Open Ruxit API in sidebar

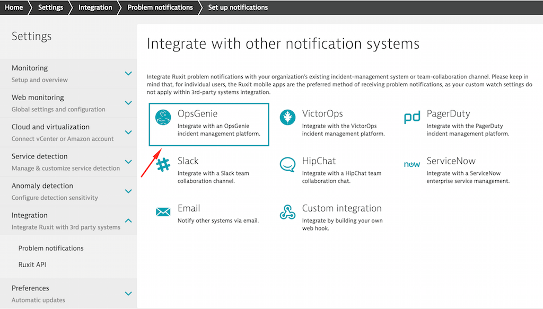pos(32,264)
